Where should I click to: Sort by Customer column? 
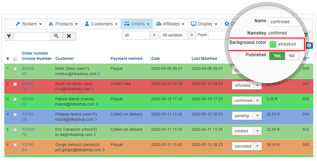tap(64, 59)
